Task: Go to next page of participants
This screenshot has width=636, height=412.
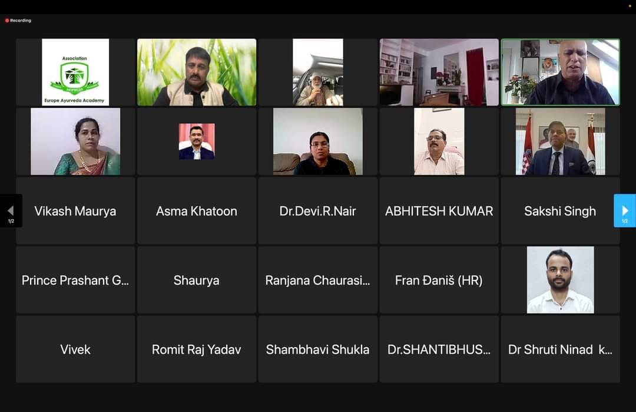Action: (625, 210)
